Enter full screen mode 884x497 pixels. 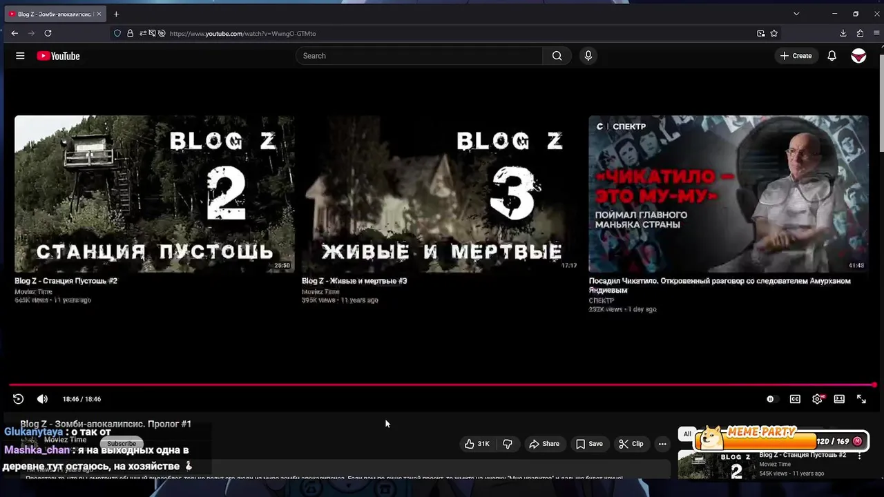click(861, 399)
